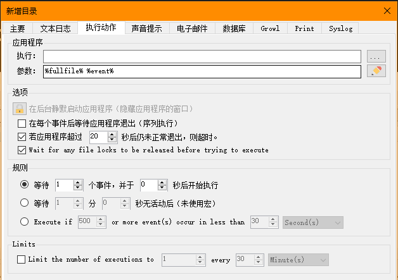The image size is (398, 280).
Task: Toggle Wait for any file locks checkbox
Action: tap(21, 150)
